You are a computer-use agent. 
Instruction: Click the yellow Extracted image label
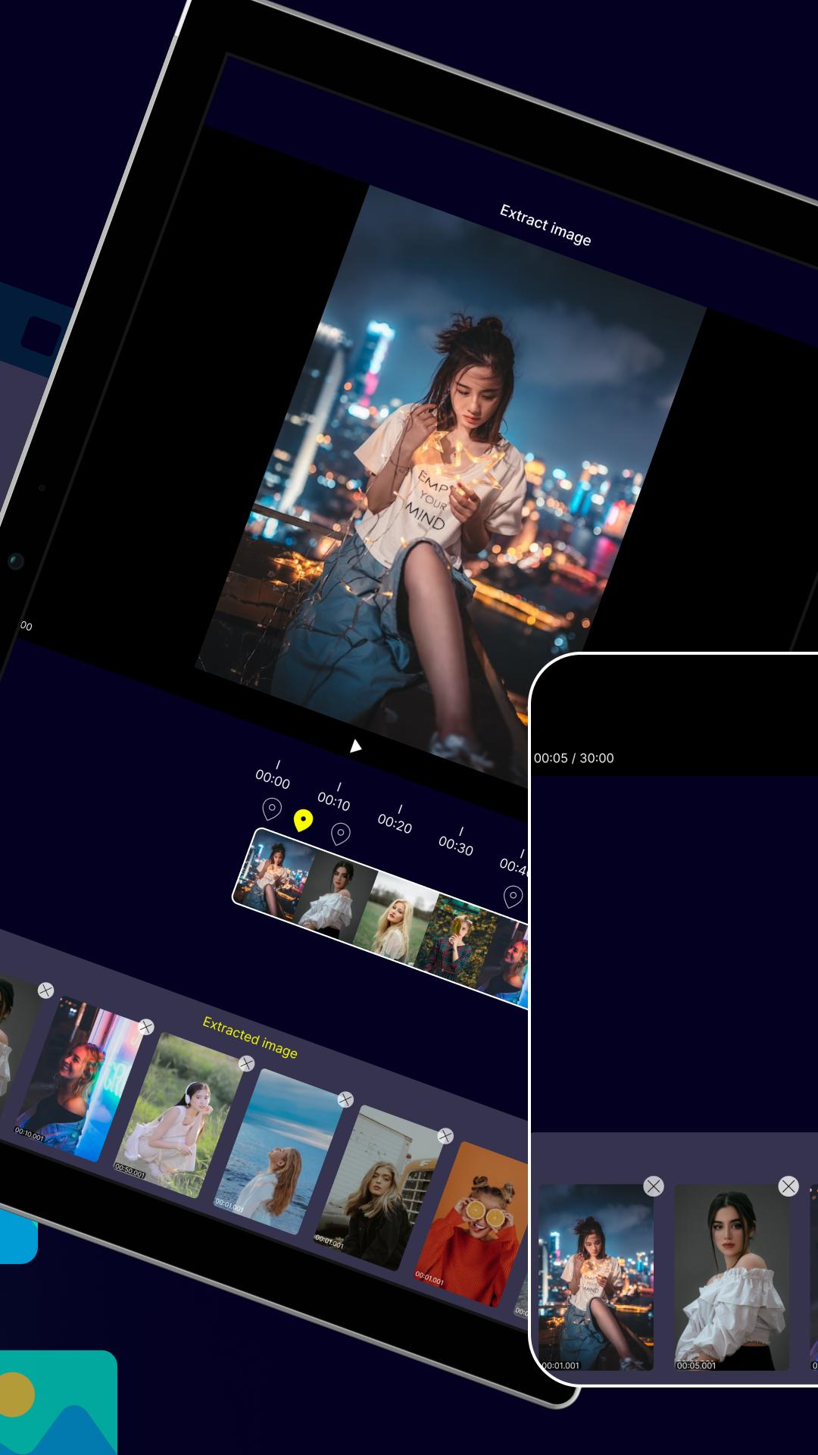(x=250, y=1037)
